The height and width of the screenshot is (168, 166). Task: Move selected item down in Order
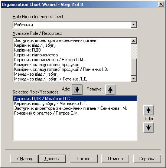[149, 128]
